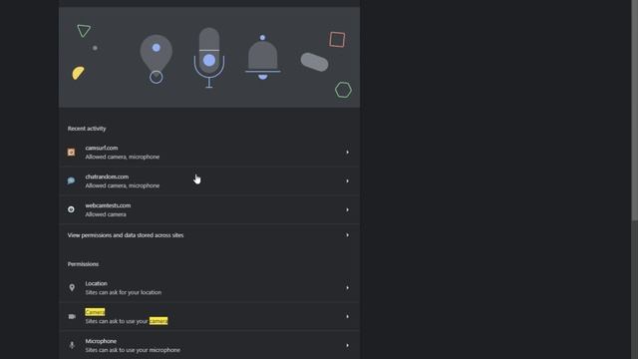Image resolution: width=638 pixels, height=359 pixels.
Task: Click the camsurf.com site favicon
Action: (71, 152)
